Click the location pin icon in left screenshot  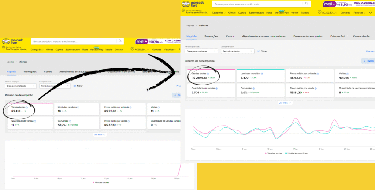pos(3,48)
